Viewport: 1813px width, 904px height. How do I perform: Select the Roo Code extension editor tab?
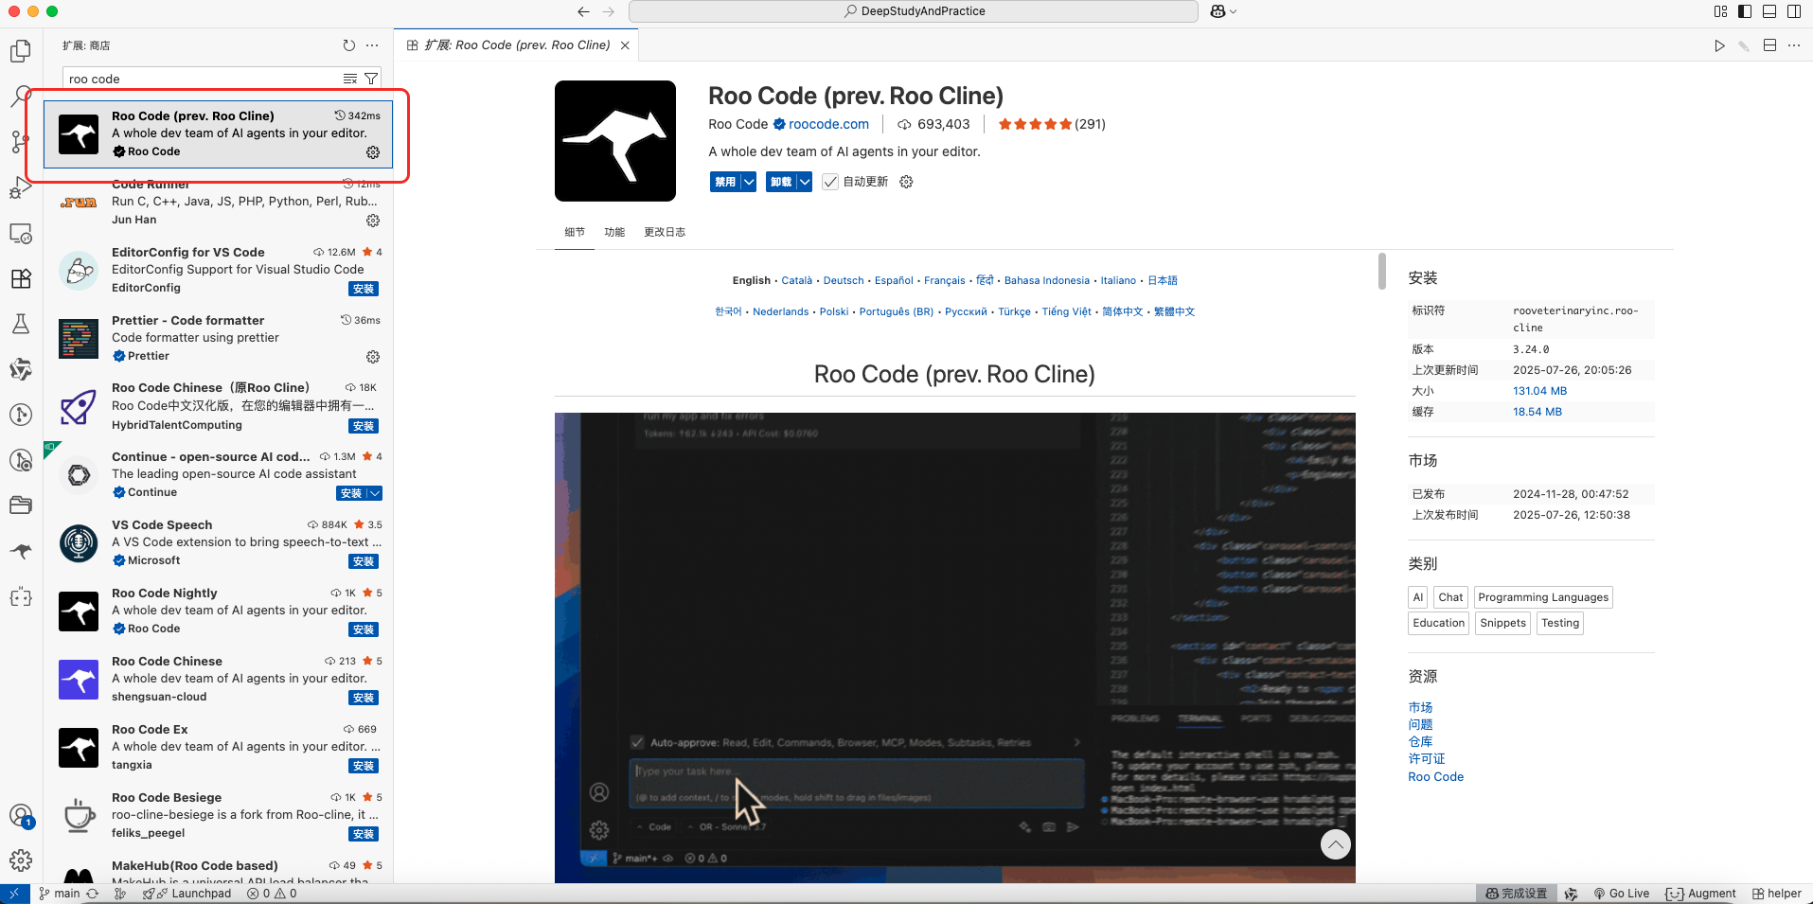click(x=517, y=45)
